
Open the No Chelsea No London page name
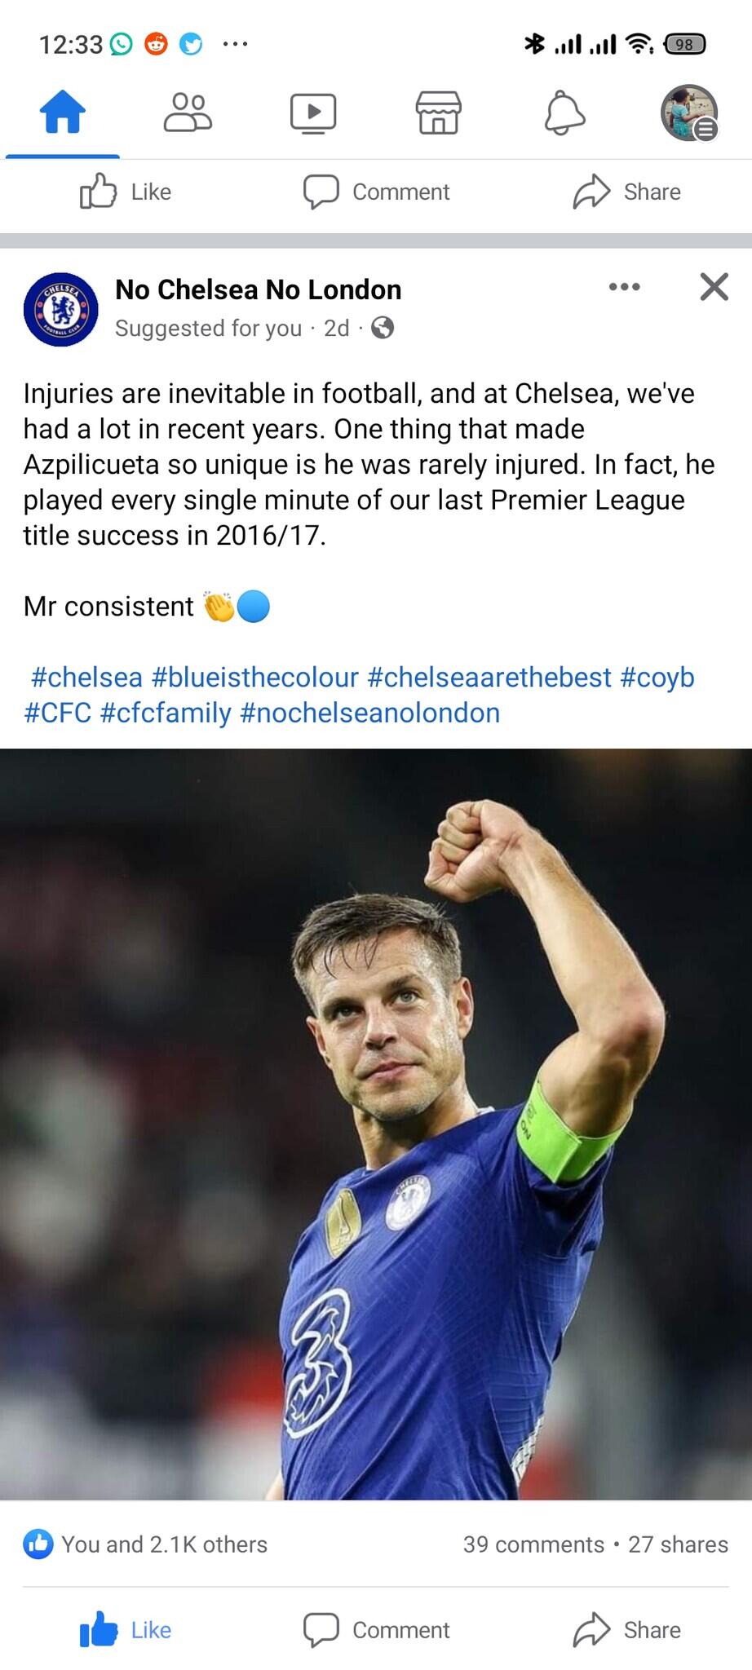pyautogui.click(x=258, y=289)
